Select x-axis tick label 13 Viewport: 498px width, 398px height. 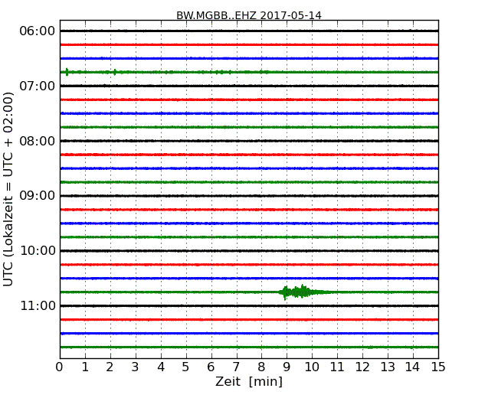388,367
